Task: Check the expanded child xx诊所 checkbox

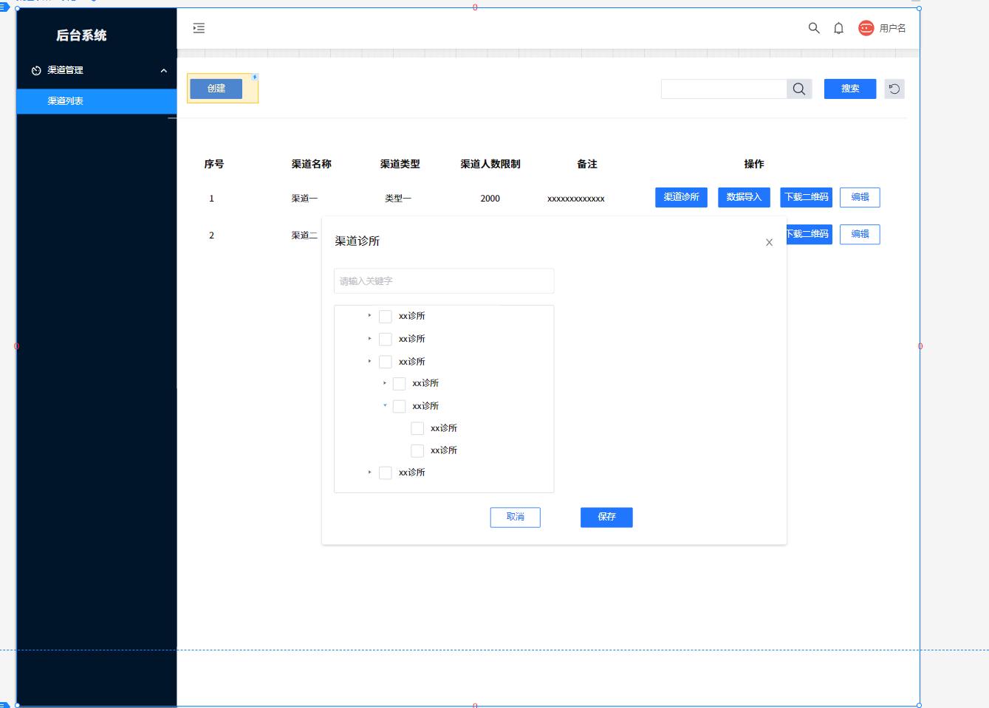Action: [400, 406]
